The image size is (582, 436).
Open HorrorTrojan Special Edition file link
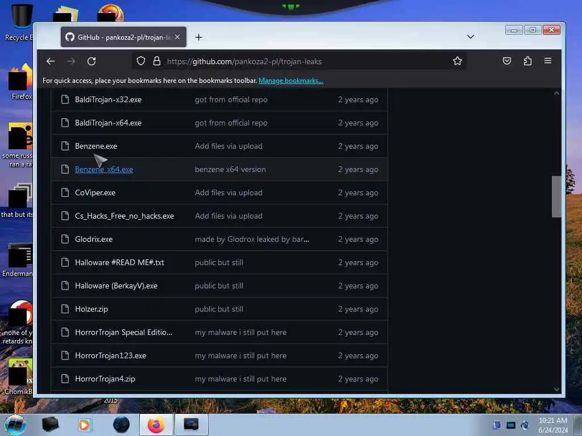coord(123,332)
